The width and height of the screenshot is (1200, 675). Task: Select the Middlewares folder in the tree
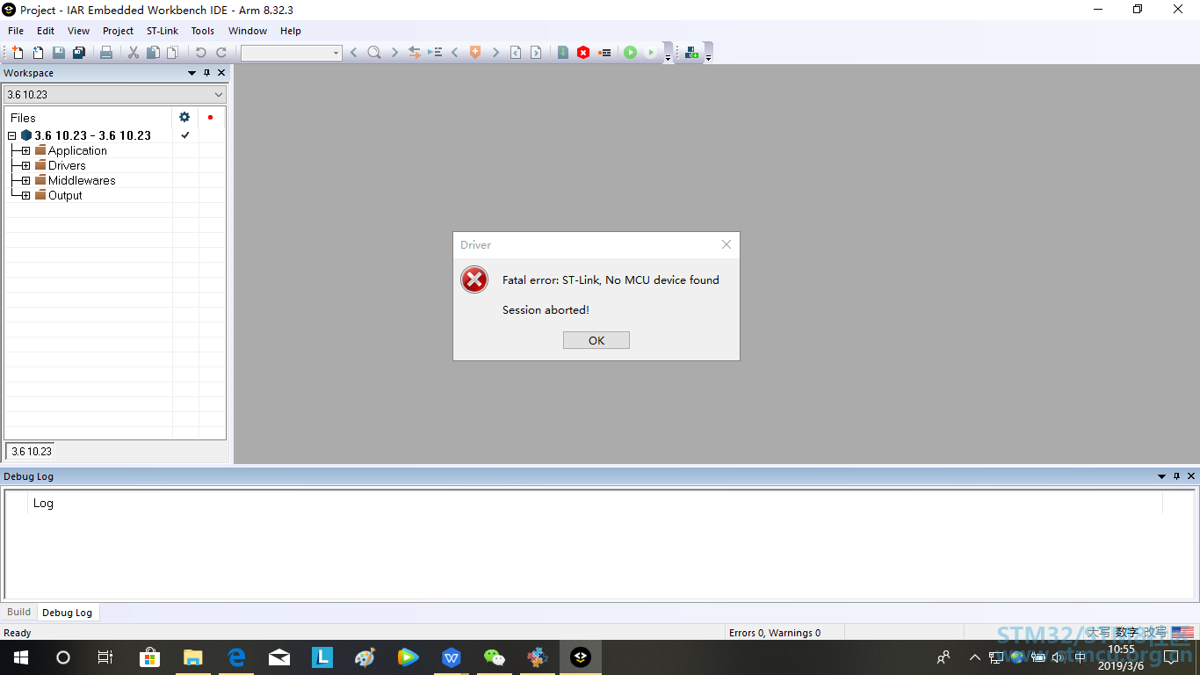click(x=82, y=180)
